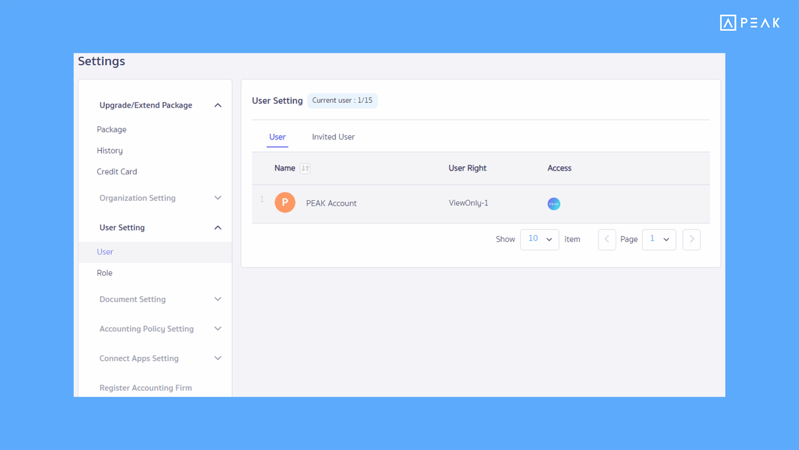Go to Register Accounting Firm
This screenshot has width=799, height=450.
pyautogui.click(x=145, y=388)
